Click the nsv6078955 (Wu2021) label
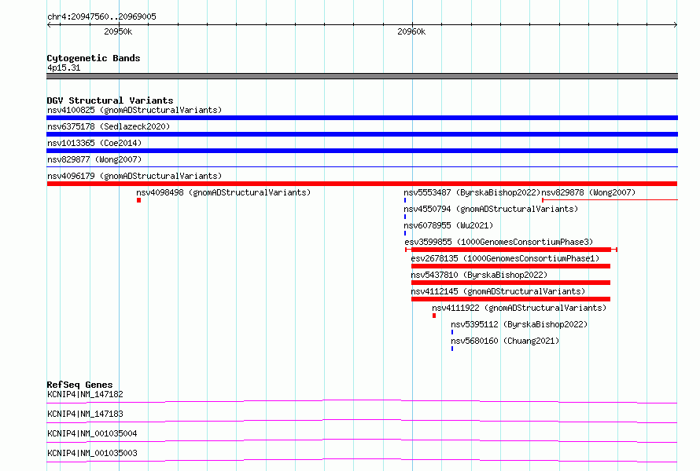 pyautogui.click(x=448, y=225)
